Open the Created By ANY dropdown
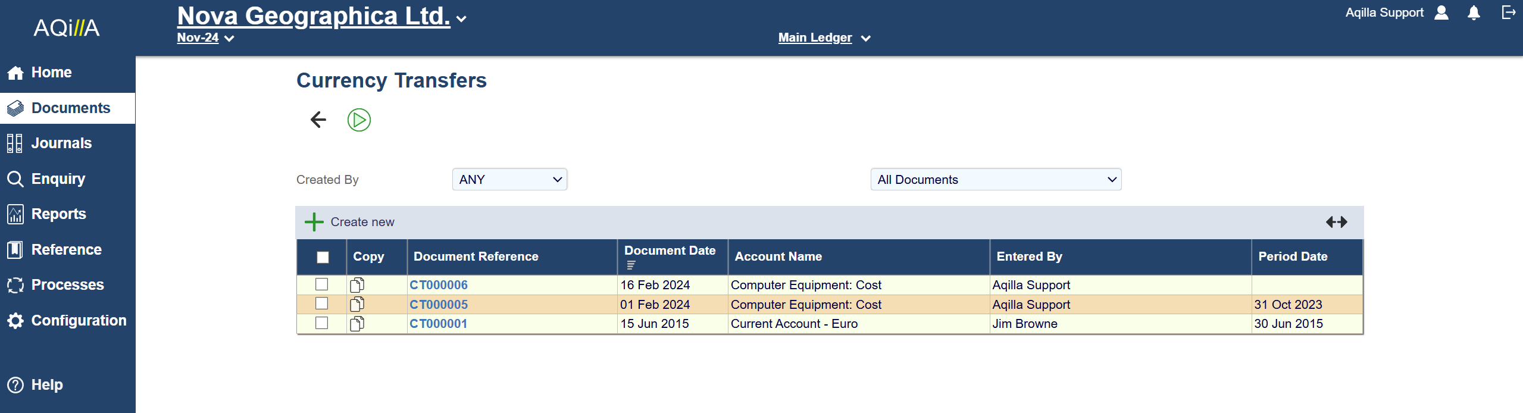This screenshot has width=1523, height=413. pos(509,180)
